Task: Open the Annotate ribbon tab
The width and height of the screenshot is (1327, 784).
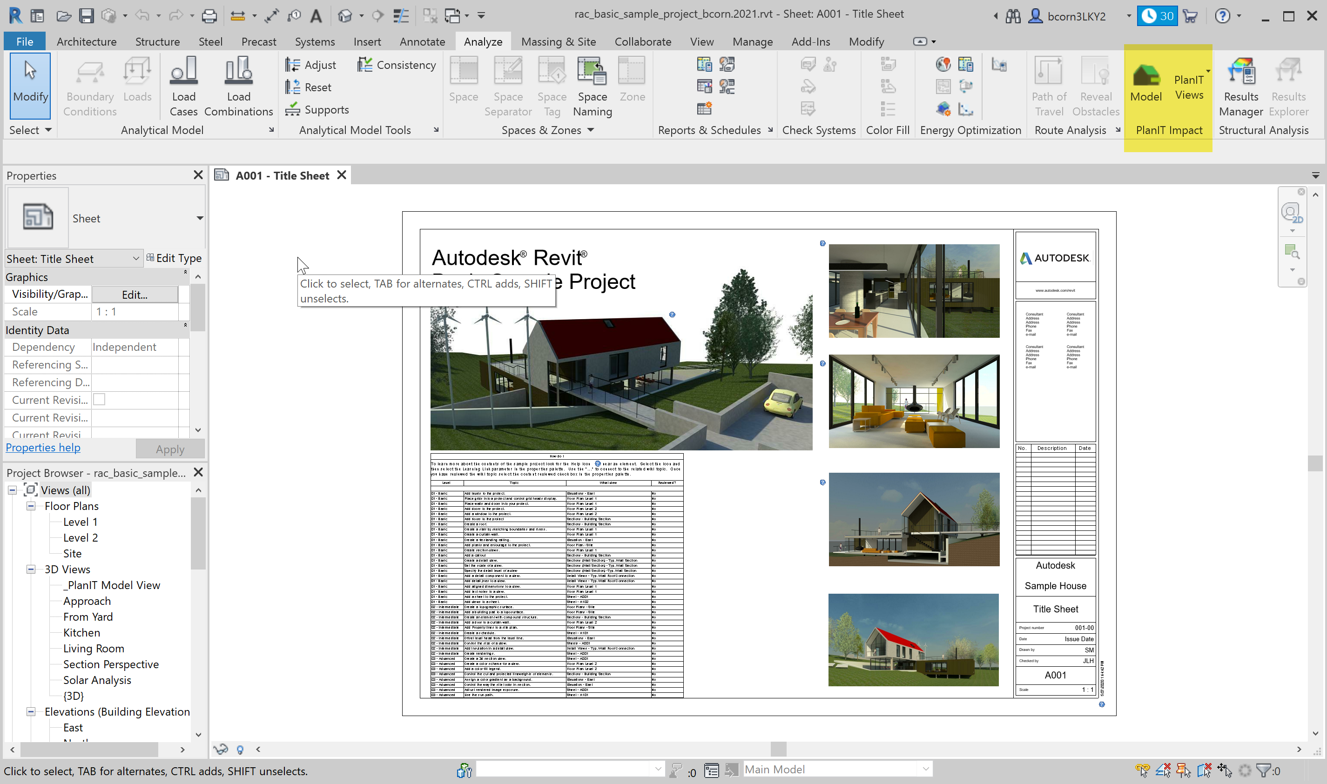Action: click(422, 42)
